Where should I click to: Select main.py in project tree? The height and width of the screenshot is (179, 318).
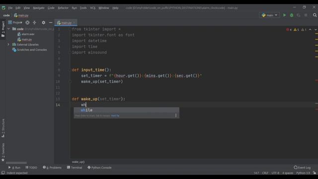point(25,39)
